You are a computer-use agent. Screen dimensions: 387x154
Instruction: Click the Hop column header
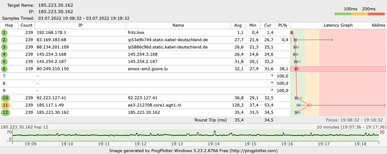(x=9, y=25)
